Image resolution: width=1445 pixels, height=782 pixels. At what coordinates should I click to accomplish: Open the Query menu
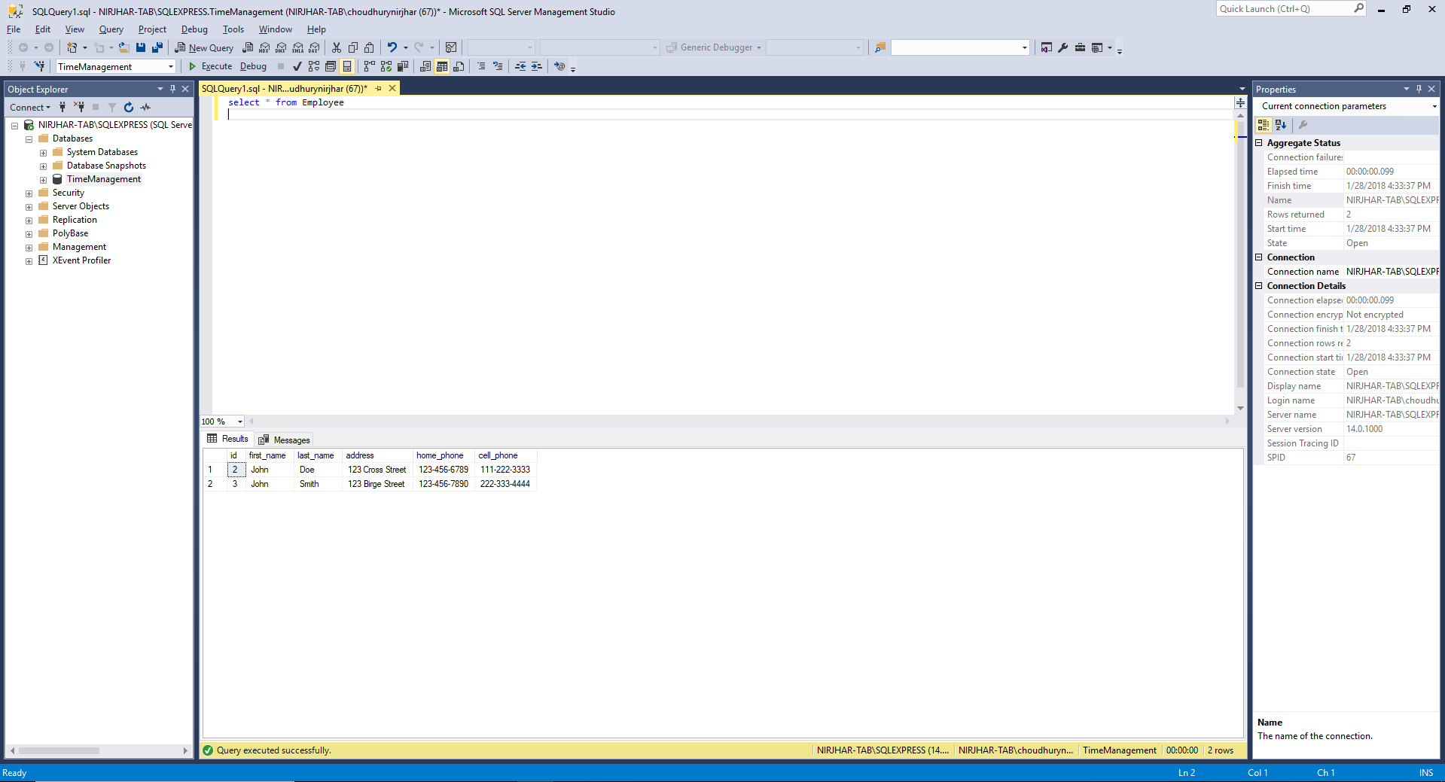pyautogui.click(x=111, y=29)
